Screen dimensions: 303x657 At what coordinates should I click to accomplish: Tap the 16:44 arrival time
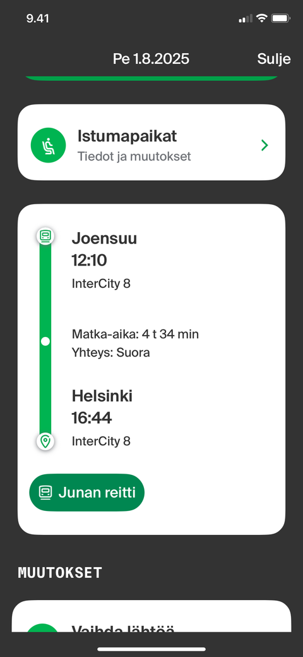[x=92, y=418]
